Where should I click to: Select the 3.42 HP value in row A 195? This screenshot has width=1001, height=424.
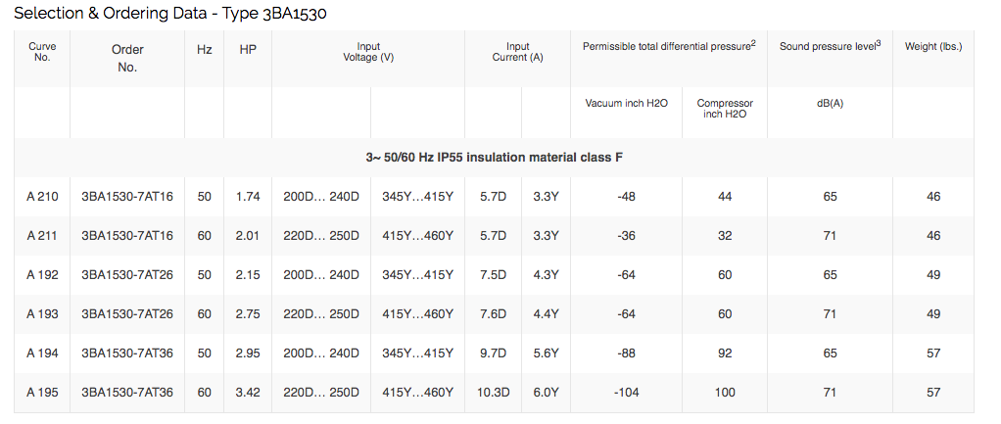pos(248,393)
